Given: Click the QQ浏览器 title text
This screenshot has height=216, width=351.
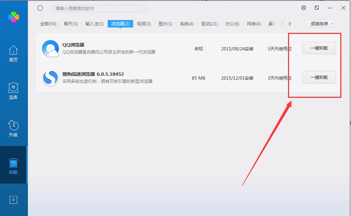Looking at the screenshot, I should pyautogui.click(x=73, y=45).
